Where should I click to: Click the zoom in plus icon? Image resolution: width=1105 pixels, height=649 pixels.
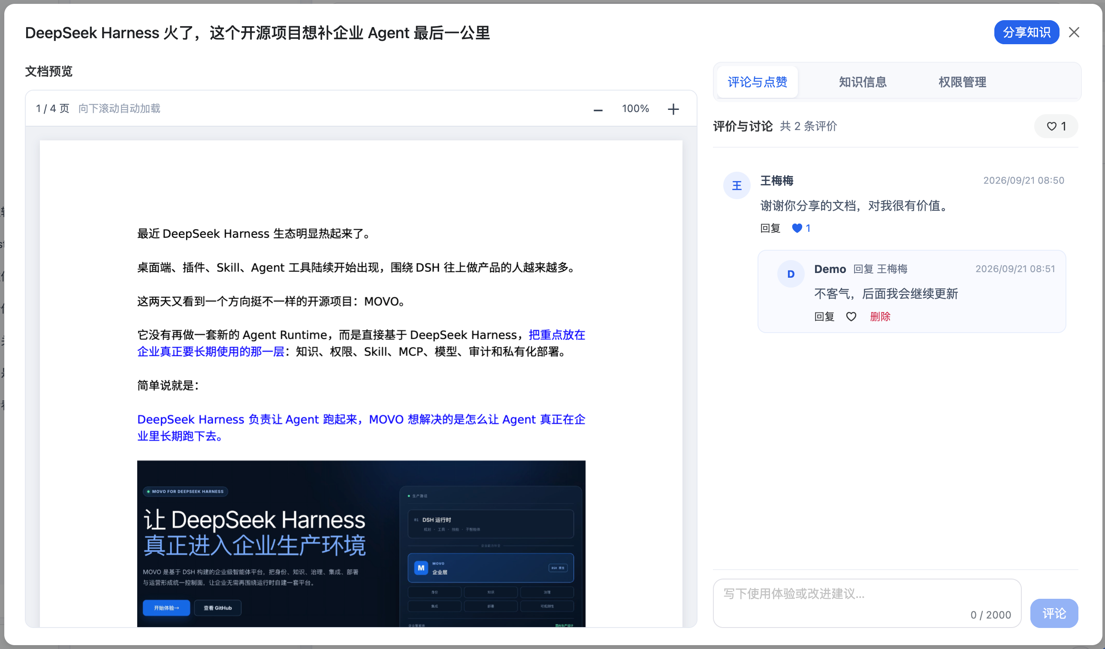tap(673, 109)
